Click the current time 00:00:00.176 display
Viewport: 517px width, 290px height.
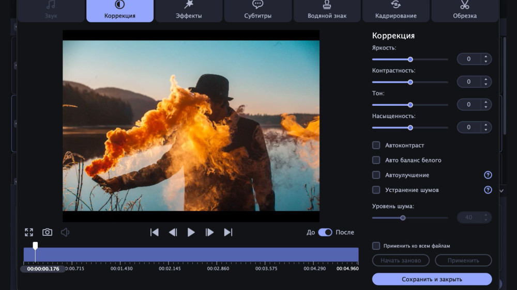[43, 269]
